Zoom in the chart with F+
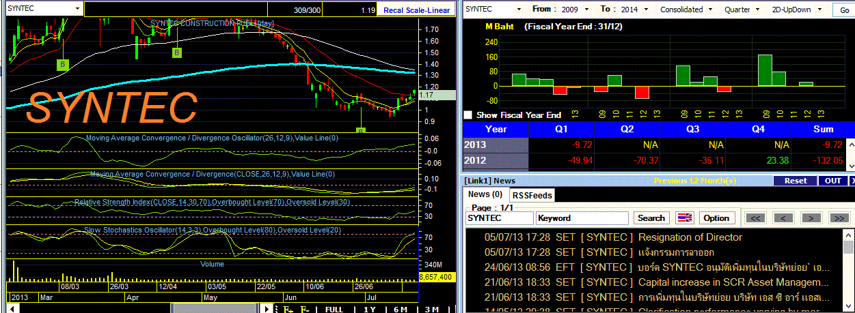The width and height of the screenshot is (855, 313). click(289, 309)
